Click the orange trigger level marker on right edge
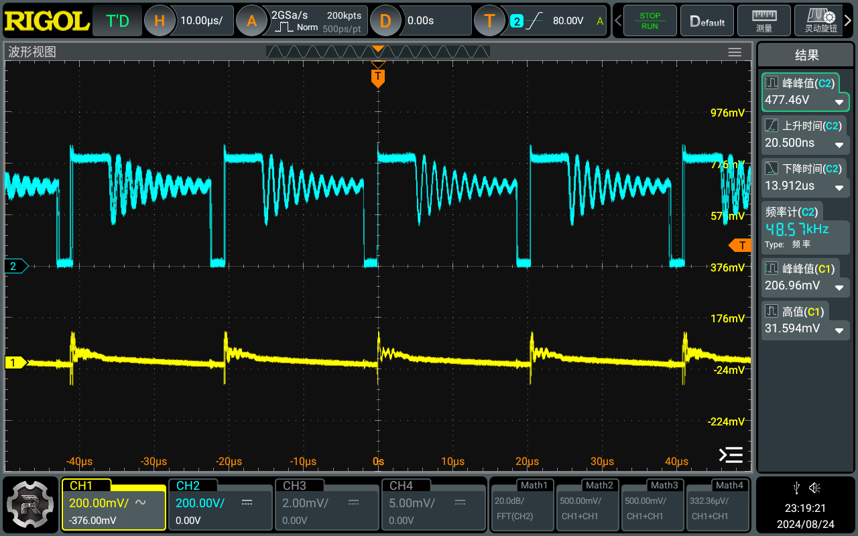The width and height of the screenshot is (858, 536). point(740,245)
